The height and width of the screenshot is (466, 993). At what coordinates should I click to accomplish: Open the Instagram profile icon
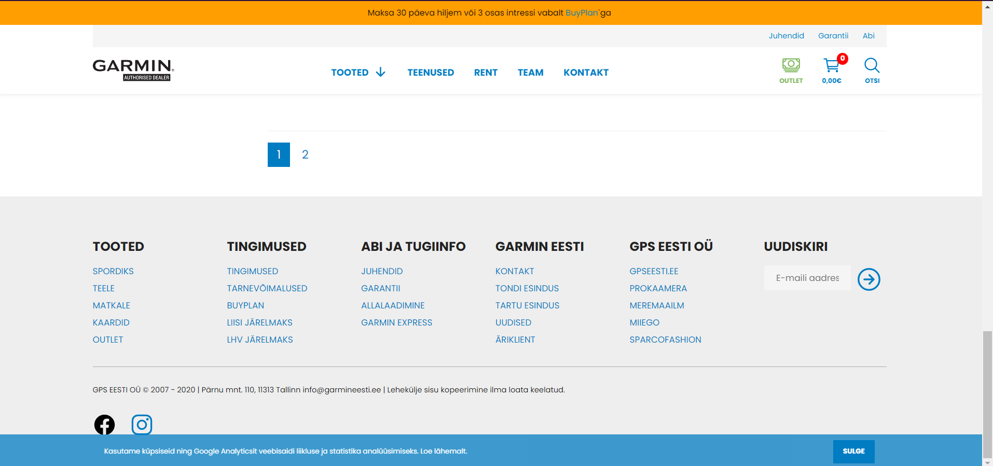pos(142,425)
